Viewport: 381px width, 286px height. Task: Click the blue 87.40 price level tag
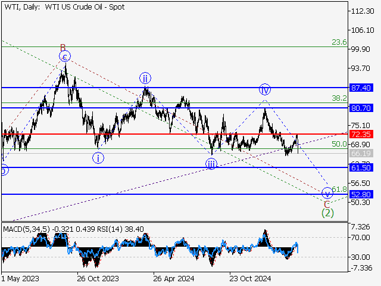(361, 88)
